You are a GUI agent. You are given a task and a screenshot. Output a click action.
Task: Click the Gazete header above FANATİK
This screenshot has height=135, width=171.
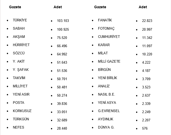100,7
